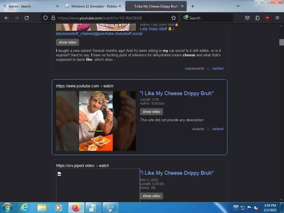Screen dimensions: 284x213
Task: Open Windows Media Player taskbar icon
Action: coord(59,207)
